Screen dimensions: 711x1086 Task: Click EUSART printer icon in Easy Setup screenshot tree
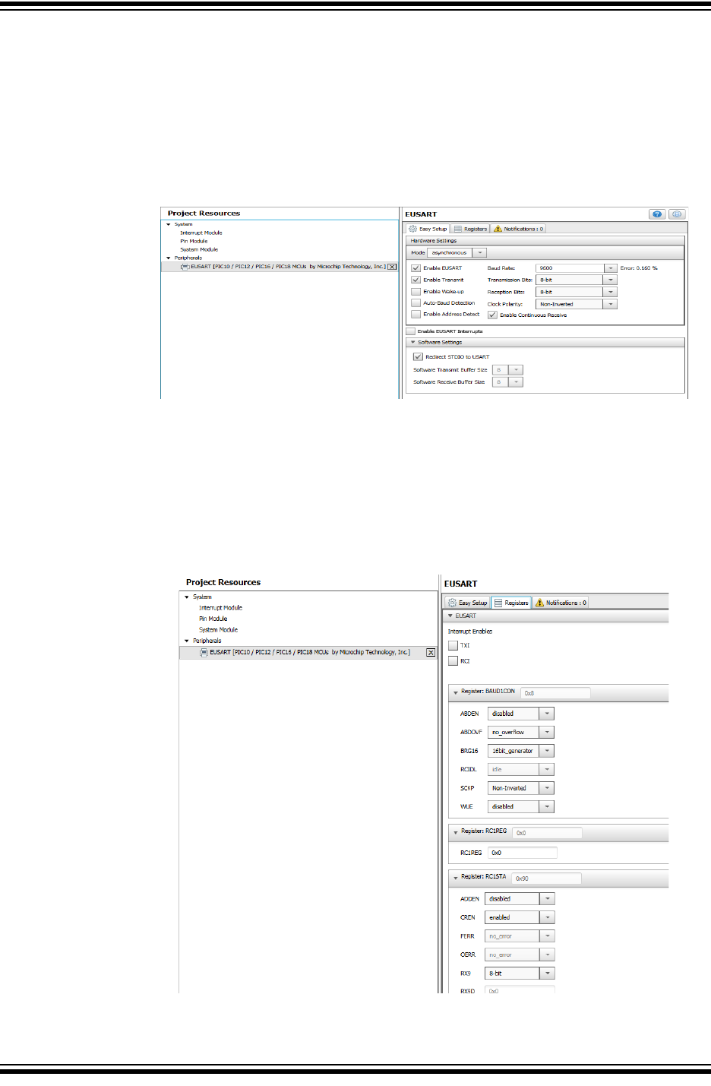(x=185, y=267)
